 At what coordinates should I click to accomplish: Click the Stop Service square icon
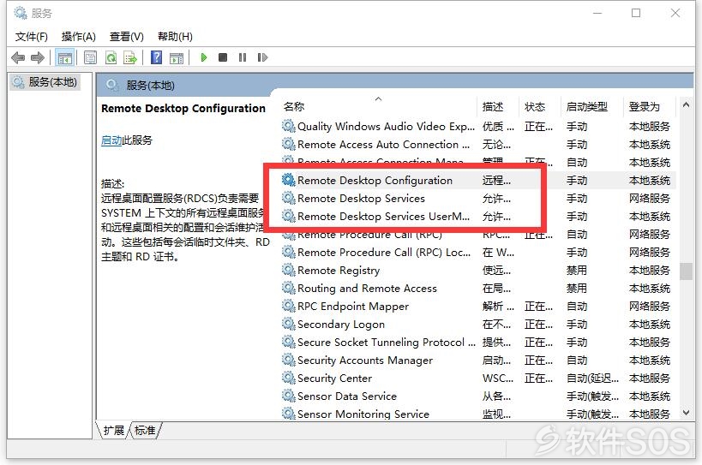(x=223, y=57)
